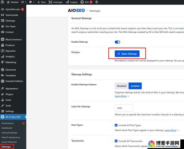Click the plus New icon

pyautogui.click(x=39, y=2)
